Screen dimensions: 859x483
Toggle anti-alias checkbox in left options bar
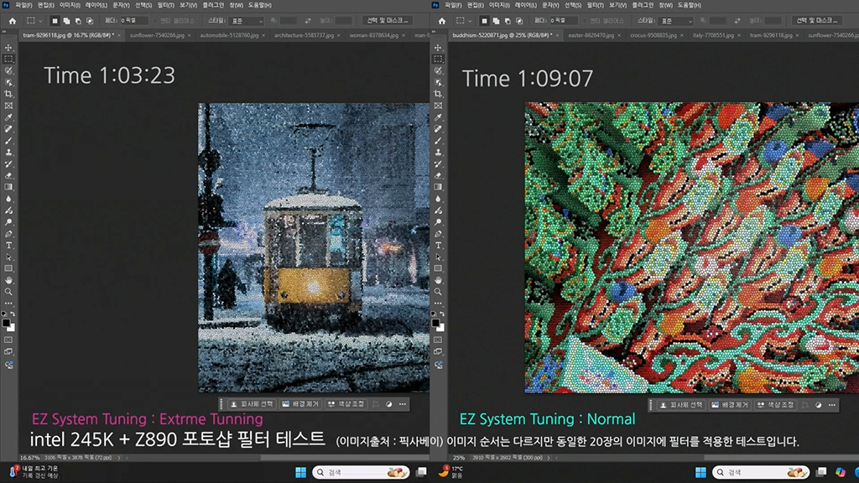click(x=155, y=21)
